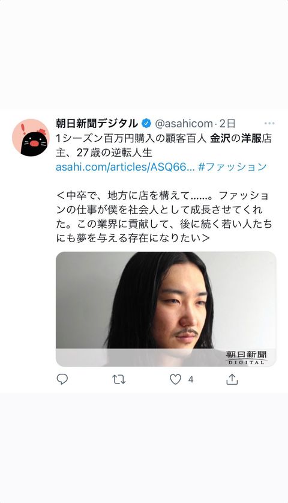288x503 pixels.
Task: Tap the like count number 4
Action: pos(191,380)
